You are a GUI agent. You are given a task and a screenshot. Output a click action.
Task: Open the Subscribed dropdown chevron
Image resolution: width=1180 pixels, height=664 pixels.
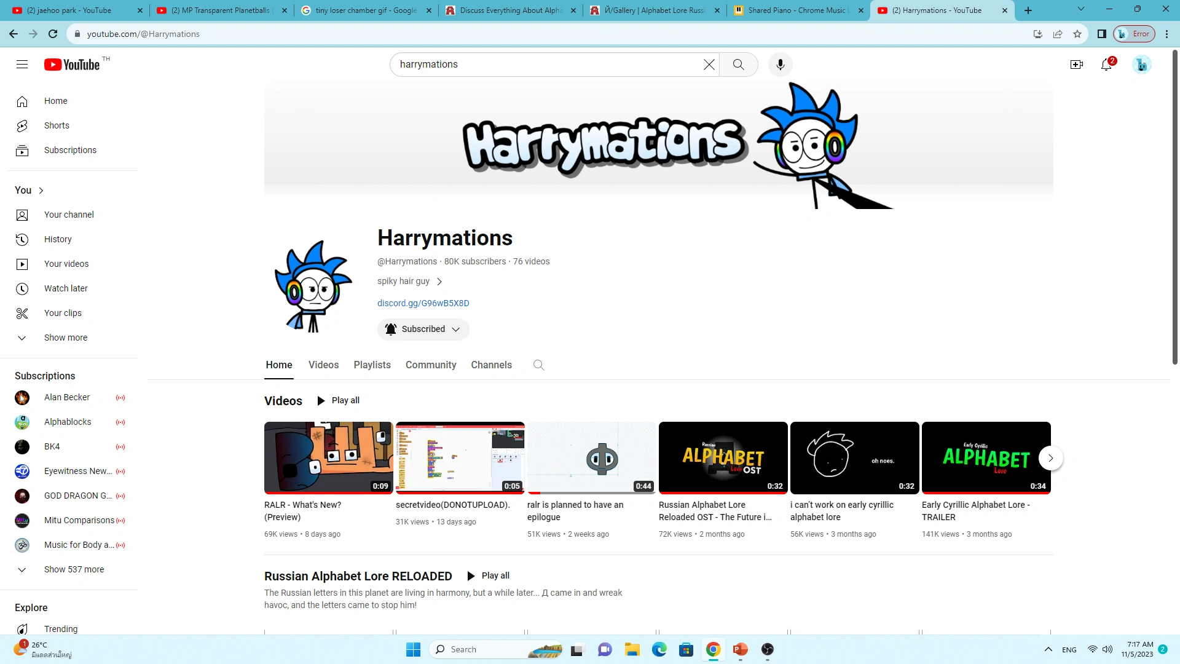456,330
